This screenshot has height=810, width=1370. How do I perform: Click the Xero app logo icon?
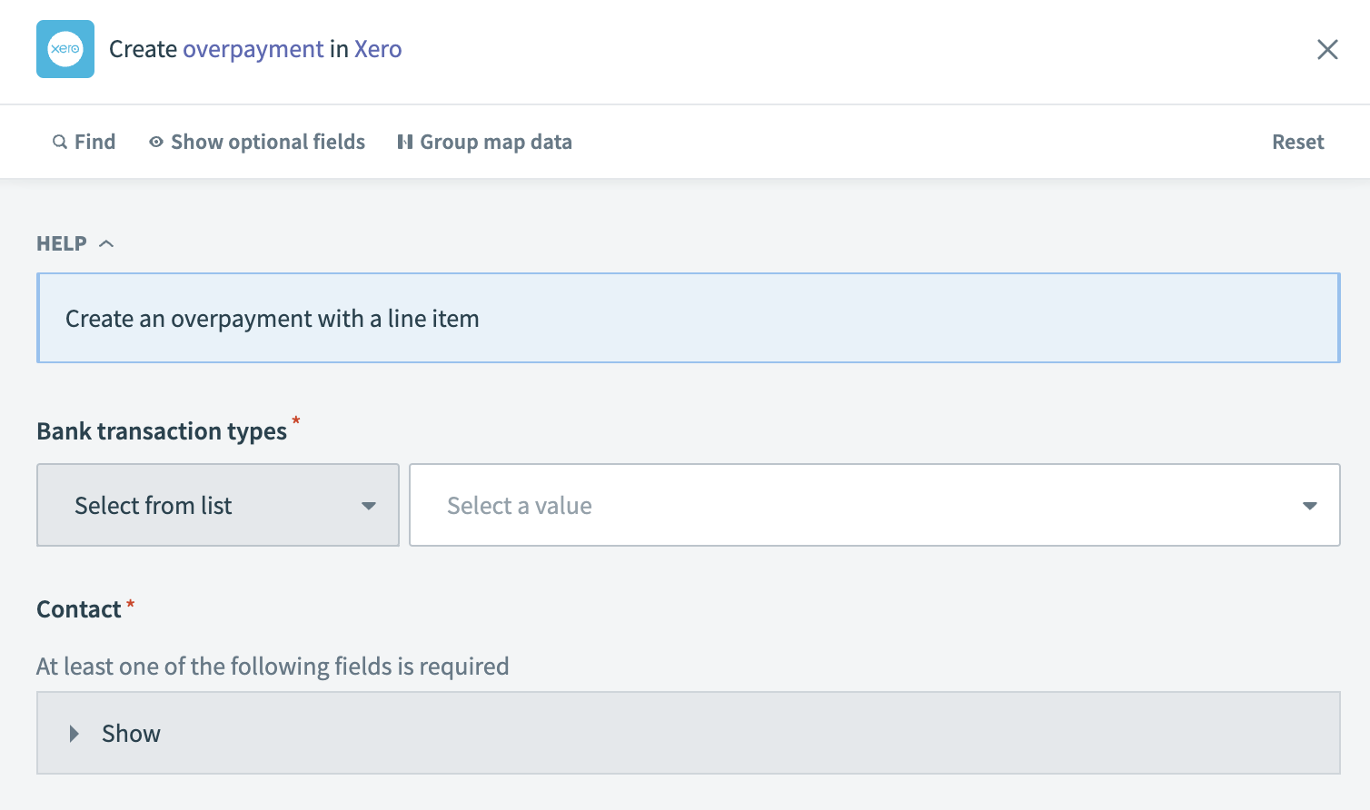65,49
